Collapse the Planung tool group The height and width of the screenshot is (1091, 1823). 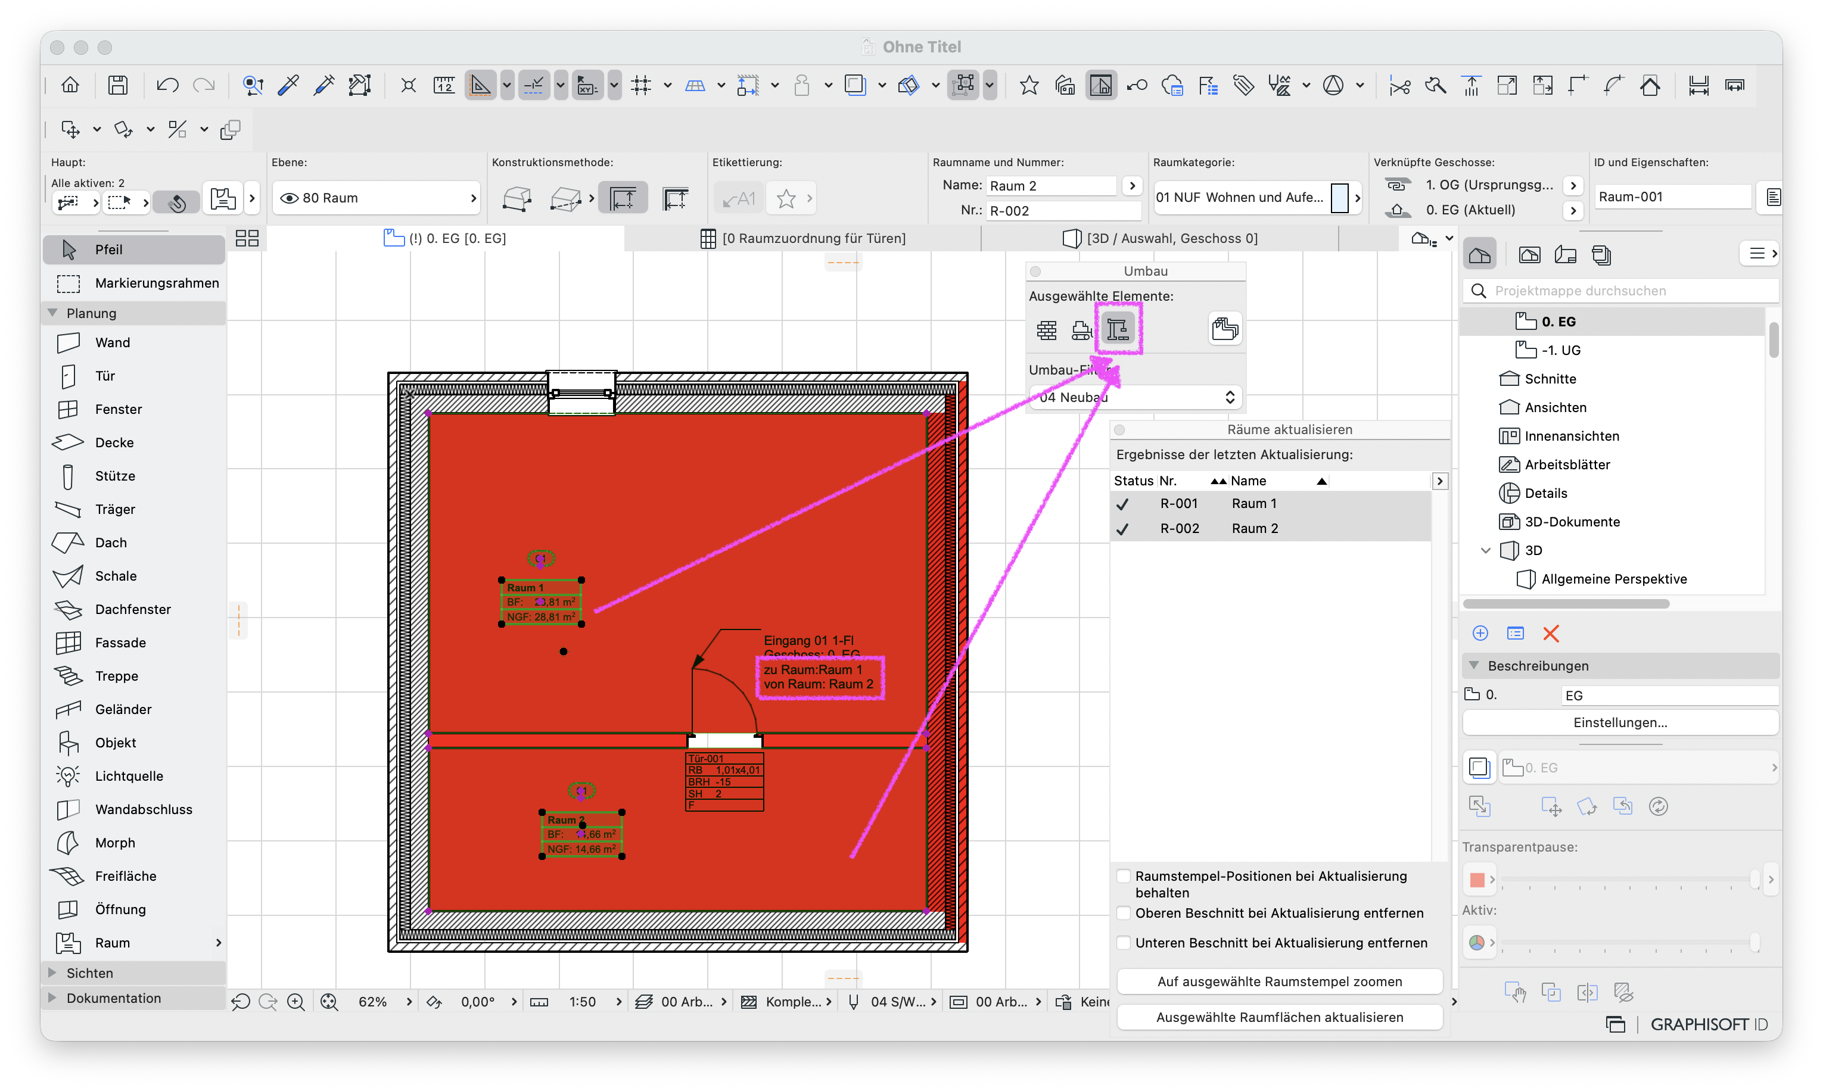point(52,313)
